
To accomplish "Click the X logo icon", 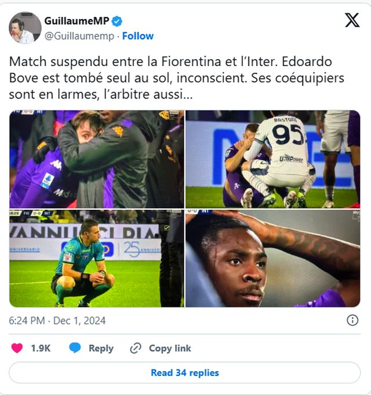I will [x=352, y=20].
